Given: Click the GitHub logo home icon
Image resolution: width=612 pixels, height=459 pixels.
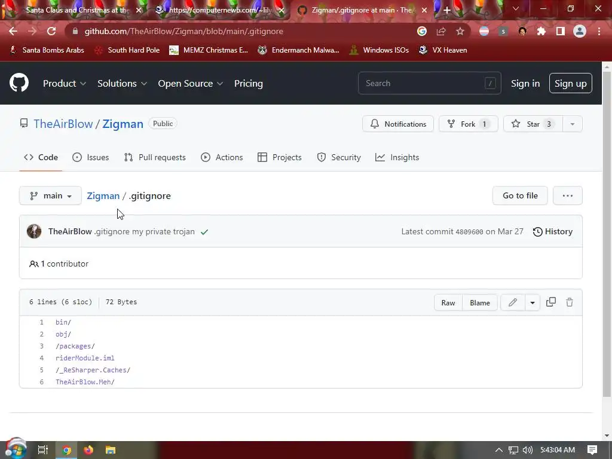Looking at the screenshot, I should click(19, 82).
